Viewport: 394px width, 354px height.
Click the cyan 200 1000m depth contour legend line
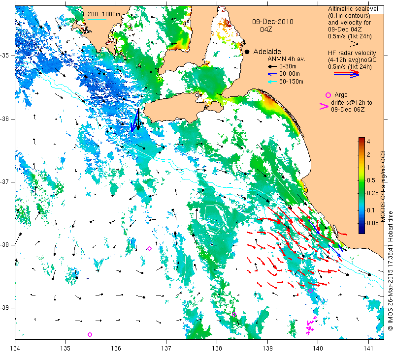coord(97,19)
